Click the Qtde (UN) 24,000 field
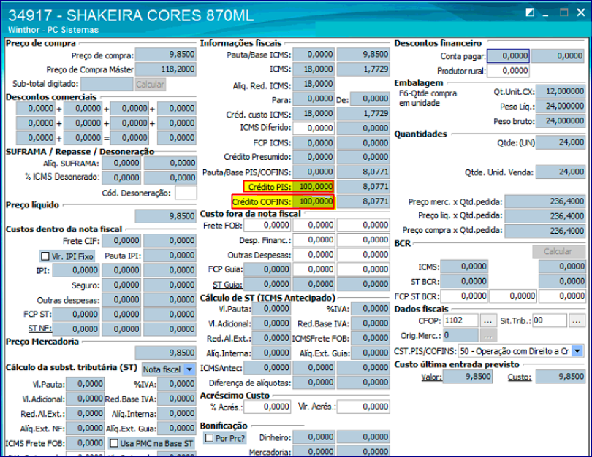This screenshot has width=592, height=457. click(561, 142)
